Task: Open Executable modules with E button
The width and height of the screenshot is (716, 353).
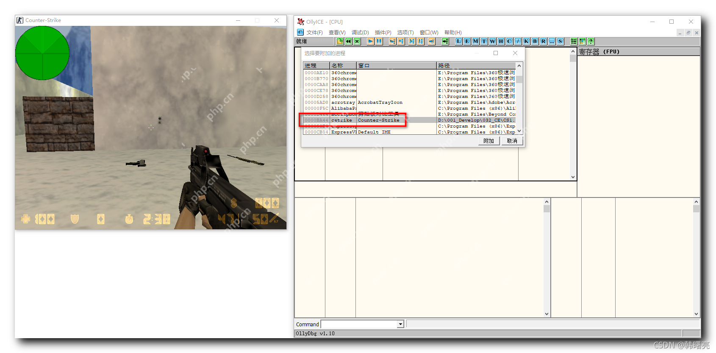Action: 467,41
